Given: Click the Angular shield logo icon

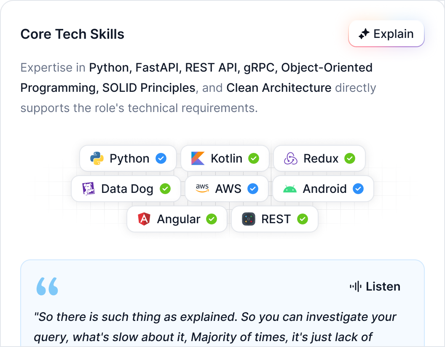Looking at the screenshot, I should [x=144, y=219].
